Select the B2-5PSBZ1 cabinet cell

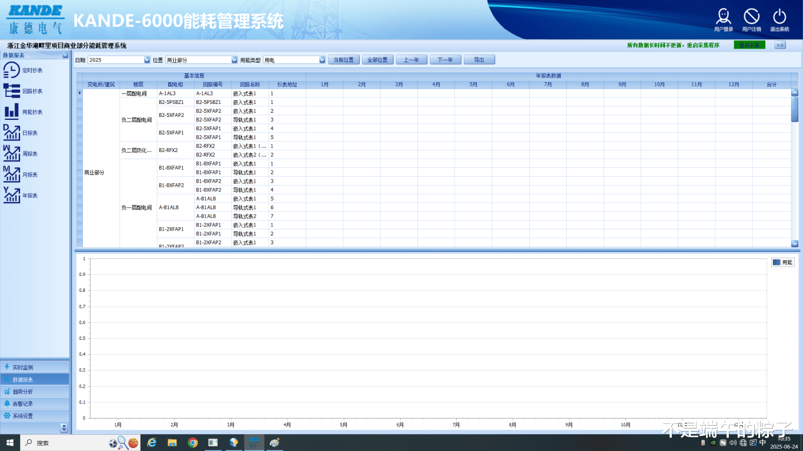click(x=175, y=102)
